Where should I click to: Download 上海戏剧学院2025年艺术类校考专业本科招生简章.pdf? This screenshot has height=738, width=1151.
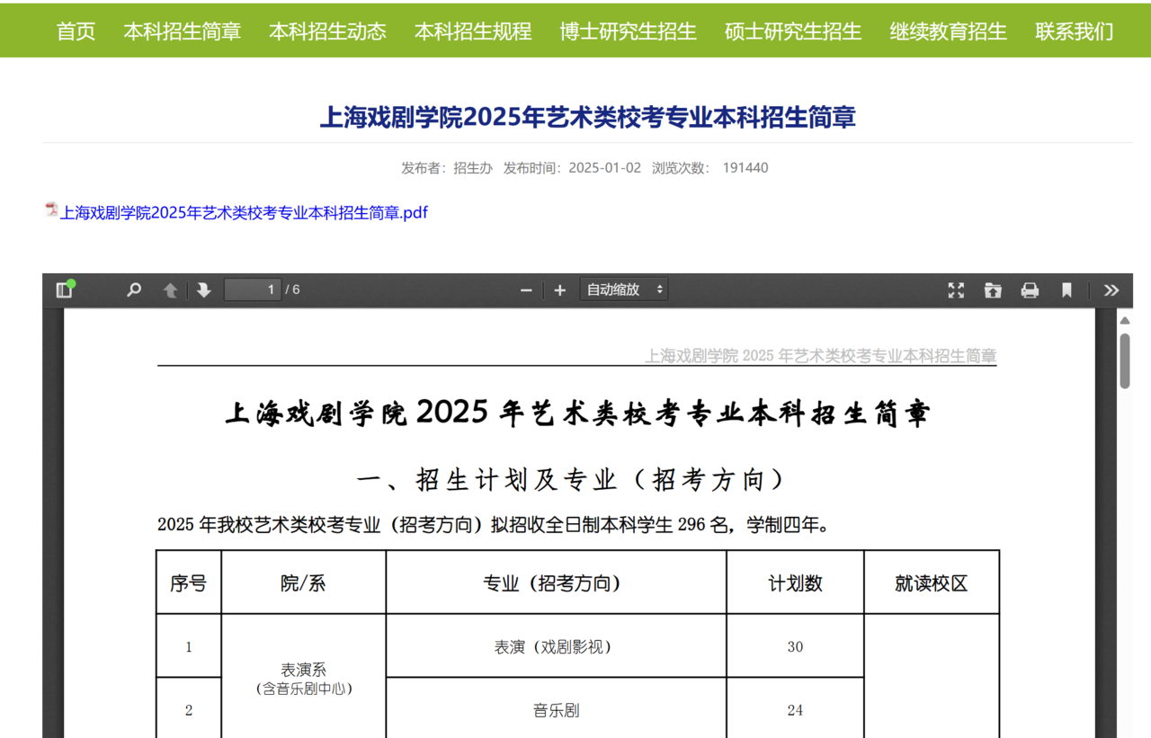click(244, 213)
